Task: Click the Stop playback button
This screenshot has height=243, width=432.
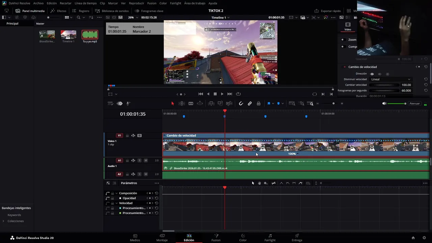Action: [x=215, y=94]
